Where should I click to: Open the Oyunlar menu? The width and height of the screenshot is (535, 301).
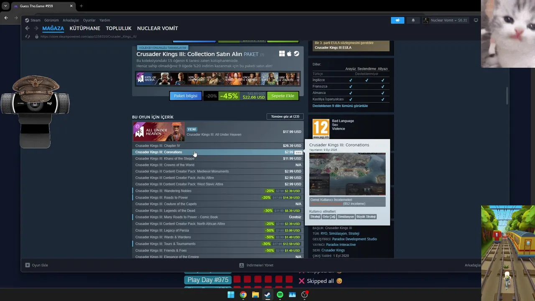[x=89, y=20]
